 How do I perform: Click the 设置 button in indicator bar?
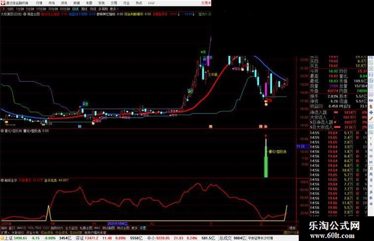tap(142, 228)
